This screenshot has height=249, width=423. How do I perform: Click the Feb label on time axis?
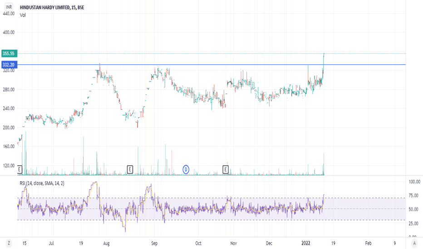pos(368,244)
